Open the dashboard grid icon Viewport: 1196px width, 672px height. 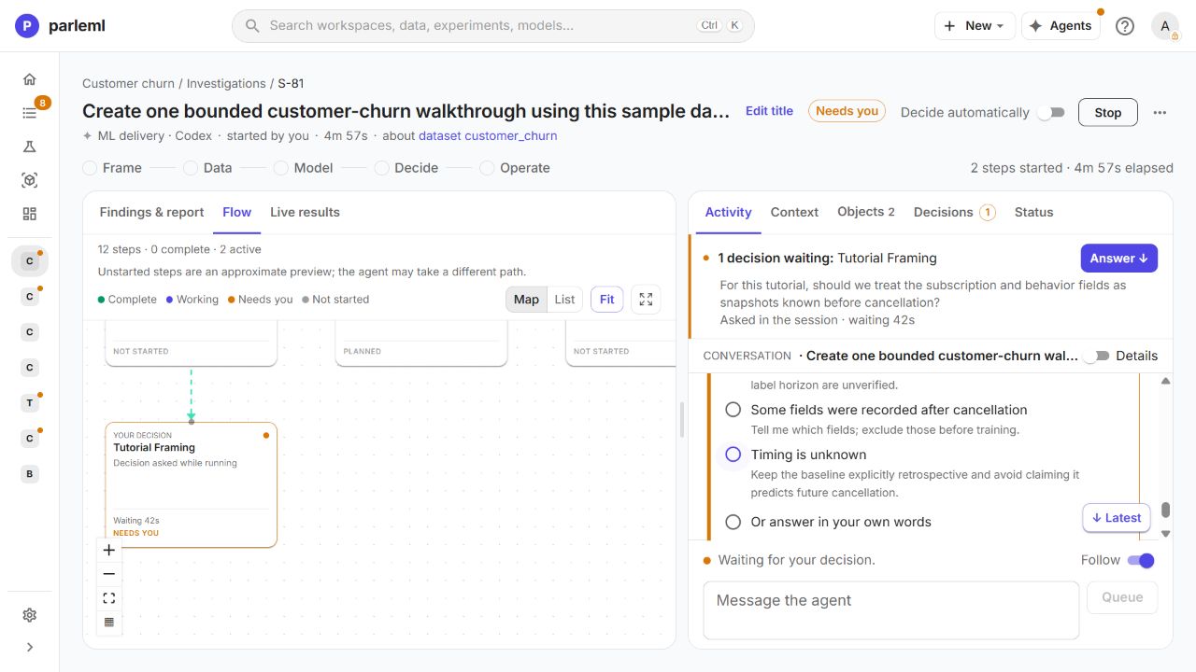click(x=30, y=214)
